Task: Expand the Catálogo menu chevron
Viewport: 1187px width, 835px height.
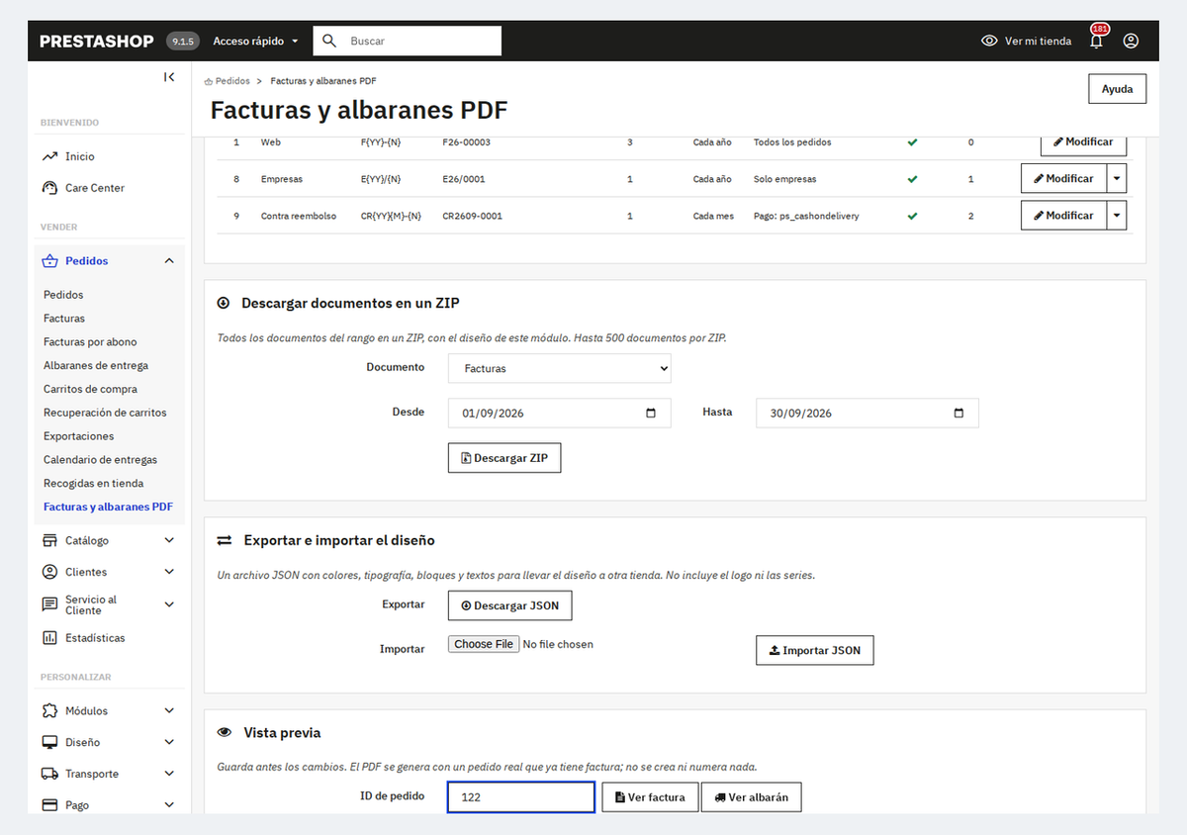Action: pos(169,541)
